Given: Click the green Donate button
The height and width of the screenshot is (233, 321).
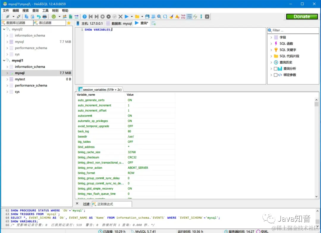Looking at the screenshot, I should coord(302,17).
